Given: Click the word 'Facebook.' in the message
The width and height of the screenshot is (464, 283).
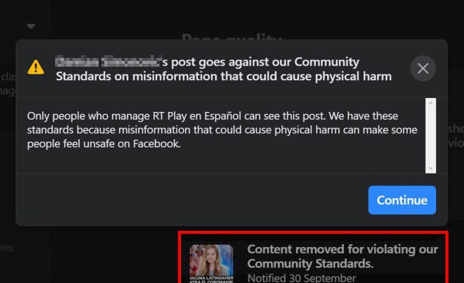Looking at the screenshot, I should 157,144.
